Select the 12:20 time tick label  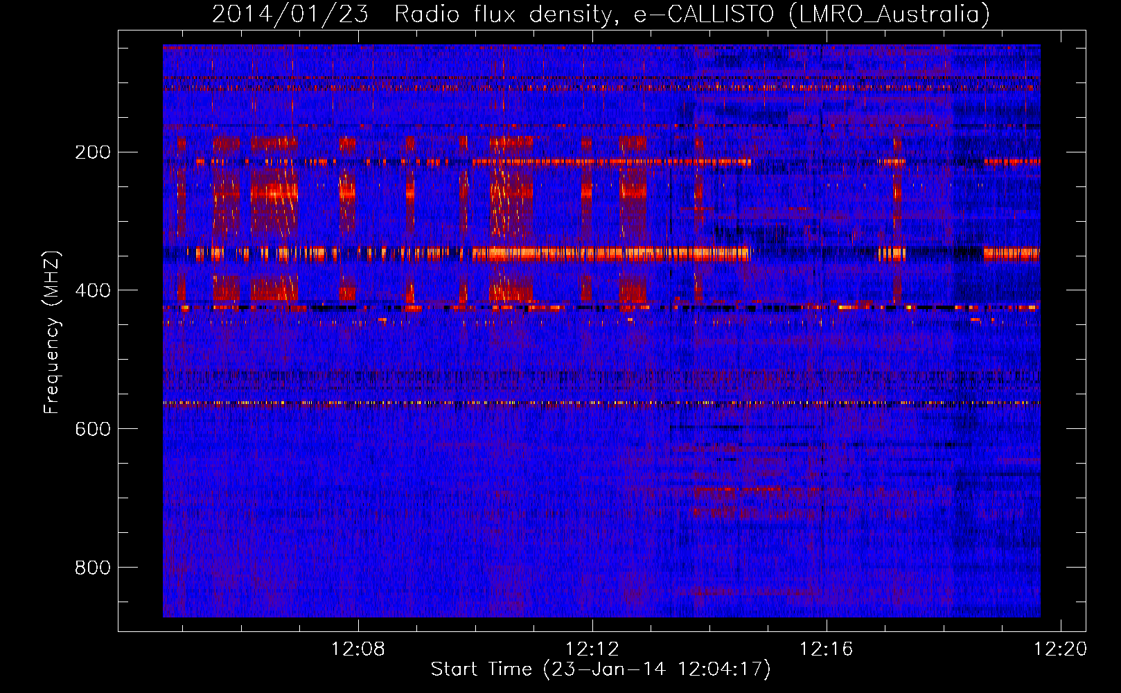(1061, 649)
